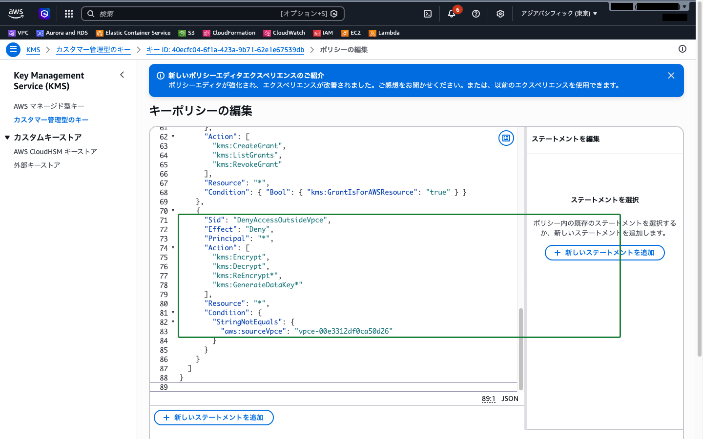Click the "kms:ReEncrypt*" line
Image resolution: width=703 pixels, height=439 pixels.
[245, 276]
